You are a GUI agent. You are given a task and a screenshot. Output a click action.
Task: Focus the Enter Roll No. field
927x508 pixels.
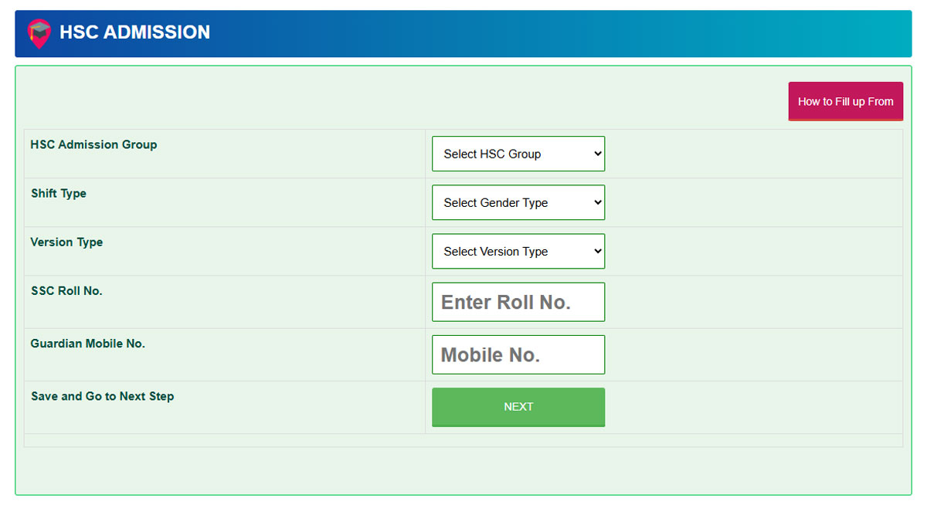518,302
